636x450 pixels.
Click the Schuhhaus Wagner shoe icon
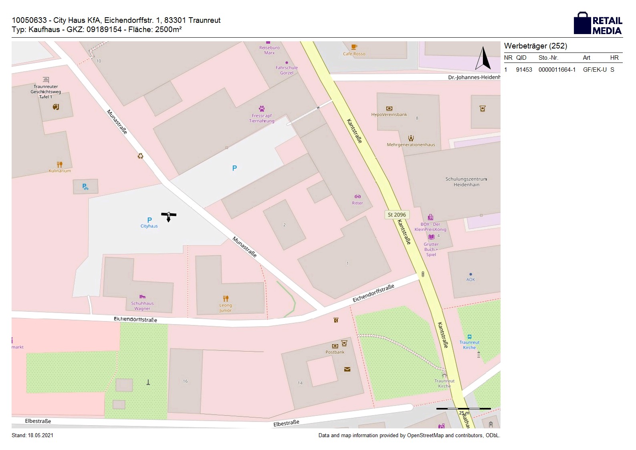142,297
